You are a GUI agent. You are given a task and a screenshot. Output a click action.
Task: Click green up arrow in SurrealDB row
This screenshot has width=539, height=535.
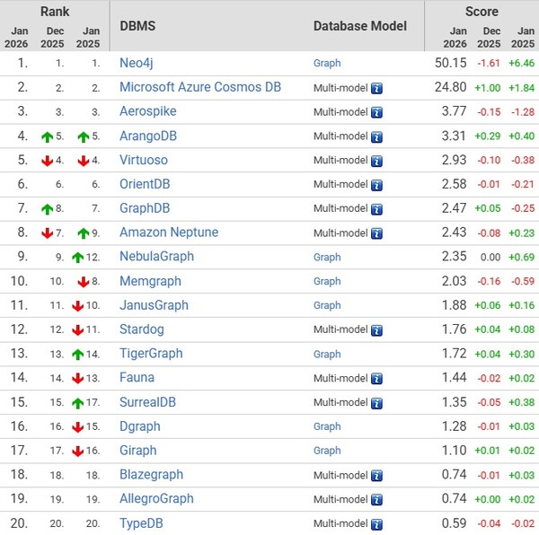(78, 403)
